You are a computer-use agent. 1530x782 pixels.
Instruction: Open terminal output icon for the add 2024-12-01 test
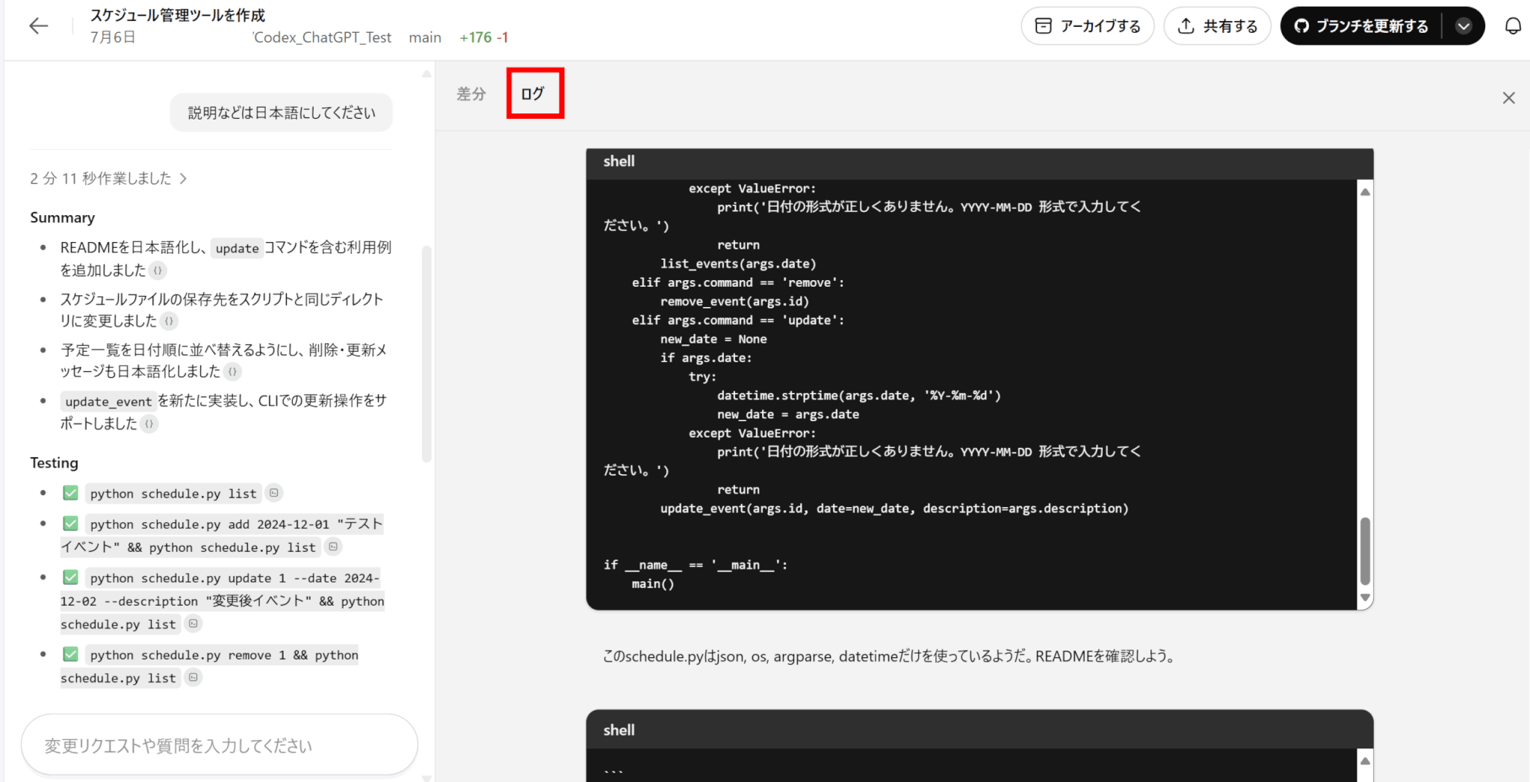click(333, 547)
